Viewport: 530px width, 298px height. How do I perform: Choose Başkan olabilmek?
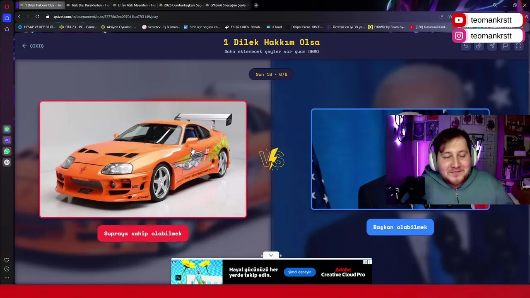400,227
